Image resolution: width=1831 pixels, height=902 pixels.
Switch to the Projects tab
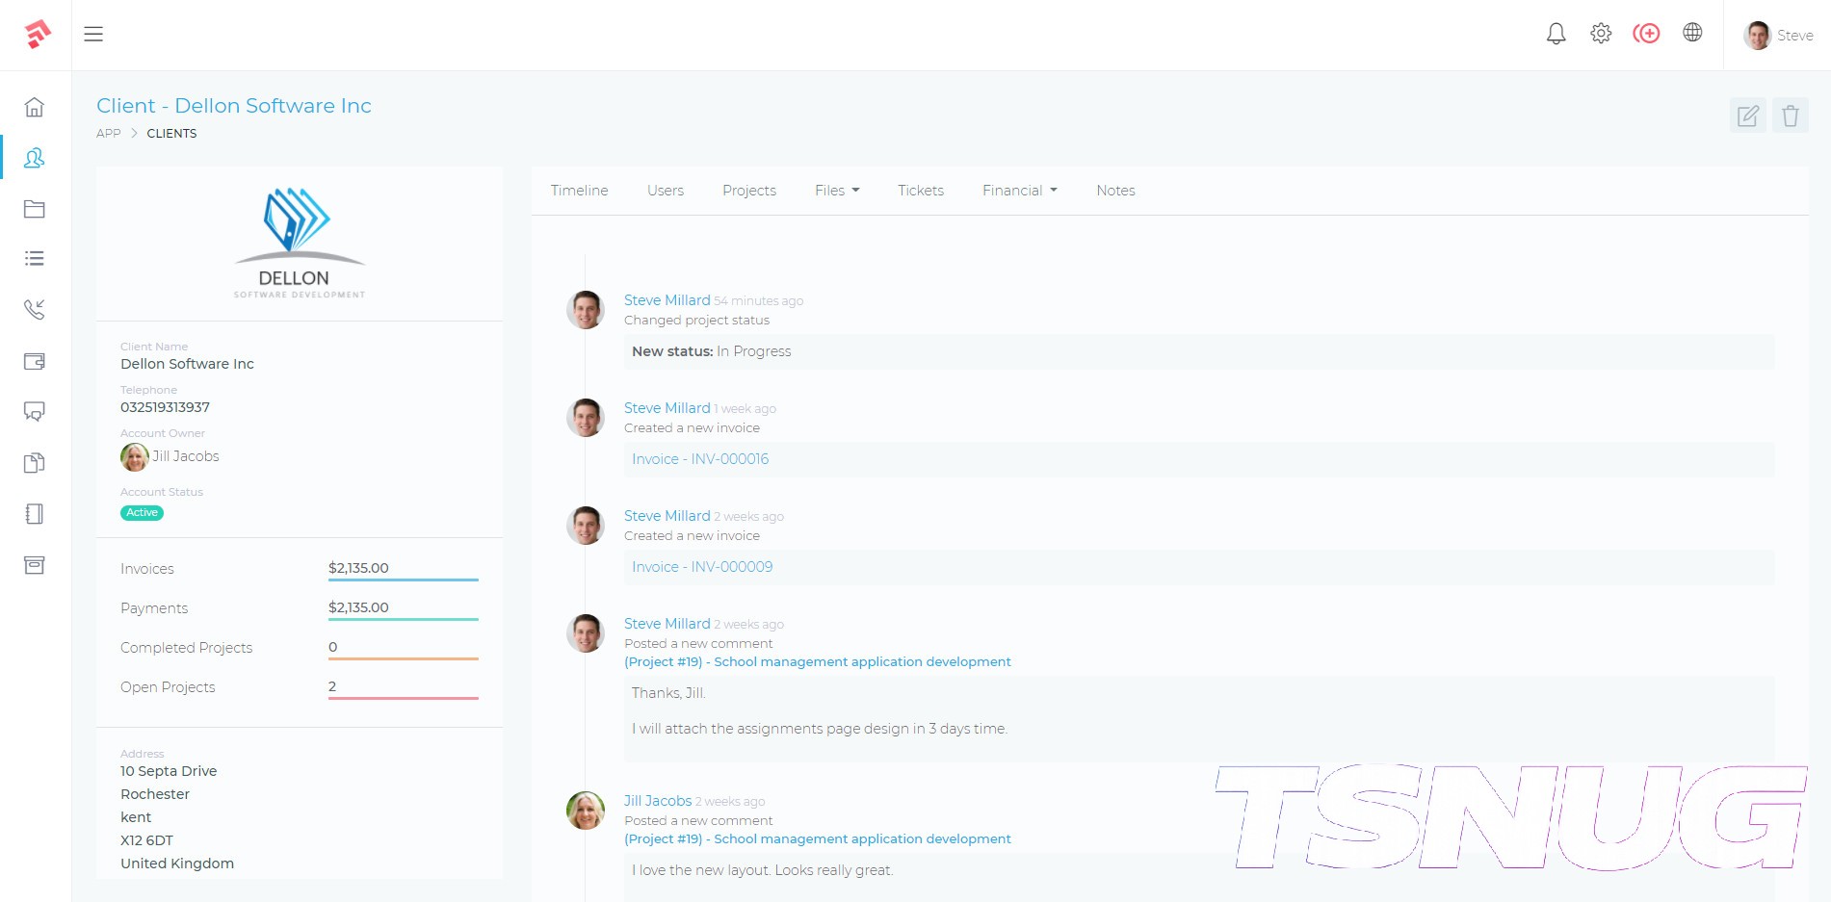[748, 191]
